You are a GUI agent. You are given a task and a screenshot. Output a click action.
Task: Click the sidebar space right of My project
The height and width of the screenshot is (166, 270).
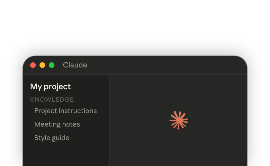point(90,86)
